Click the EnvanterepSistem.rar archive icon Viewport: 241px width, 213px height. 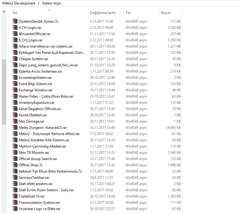15,77
